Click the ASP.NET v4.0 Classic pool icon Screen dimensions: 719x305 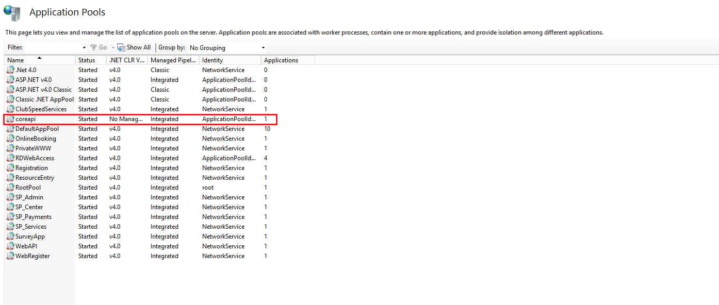coord(10,90)
